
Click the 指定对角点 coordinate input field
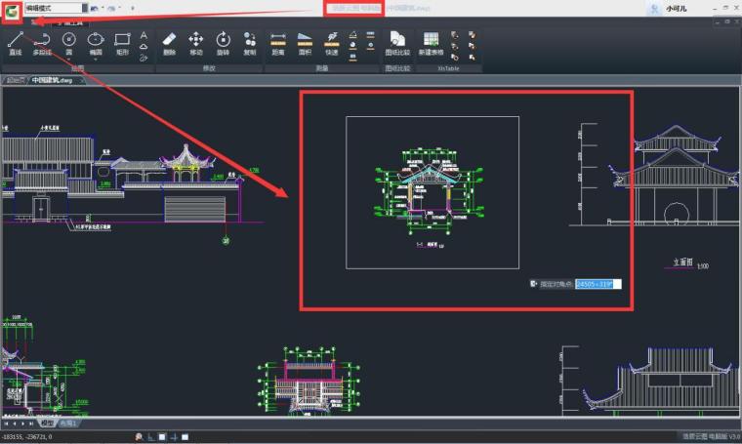pos(598,284)
